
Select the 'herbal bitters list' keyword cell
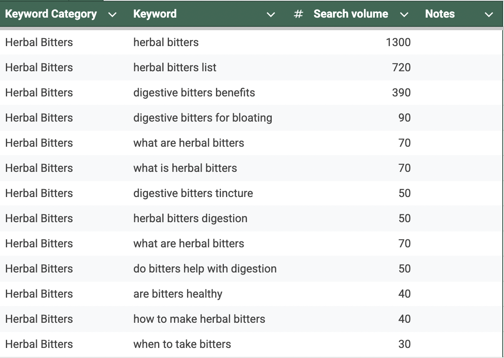pos(175,67)
